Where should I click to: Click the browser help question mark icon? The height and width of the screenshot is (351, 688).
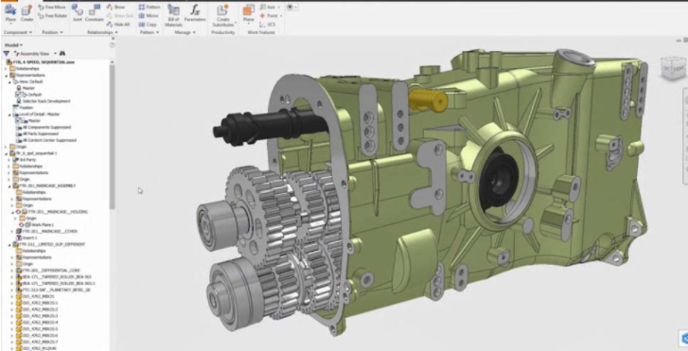tap(113, 45)
